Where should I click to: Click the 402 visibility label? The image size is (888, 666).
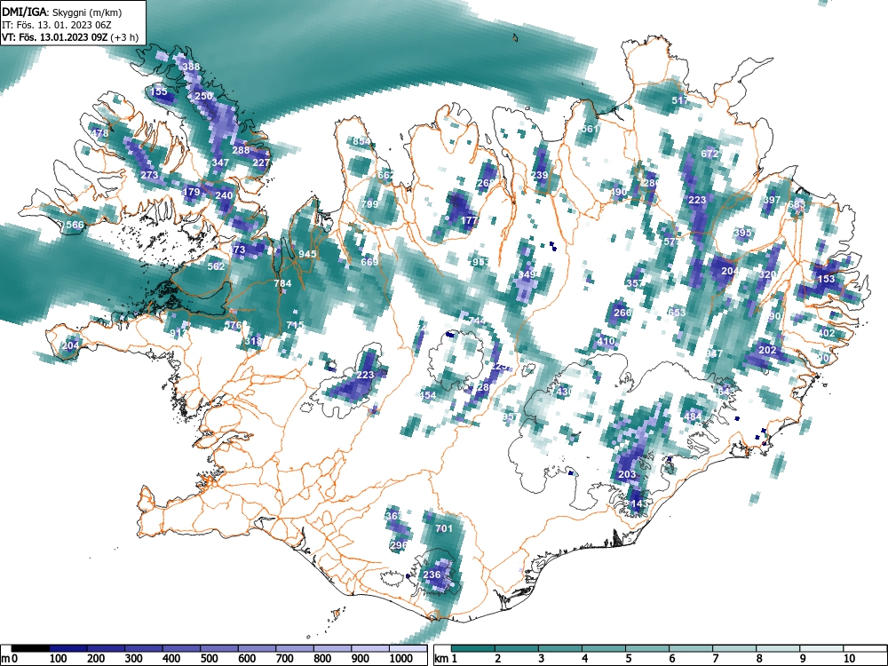826,333
